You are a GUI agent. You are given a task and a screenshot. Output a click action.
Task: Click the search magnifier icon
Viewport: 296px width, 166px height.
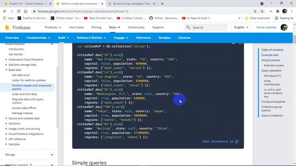click(x=188, y=27)
